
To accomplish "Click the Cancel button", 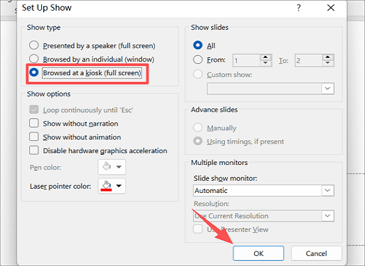I will click(316, 253).
